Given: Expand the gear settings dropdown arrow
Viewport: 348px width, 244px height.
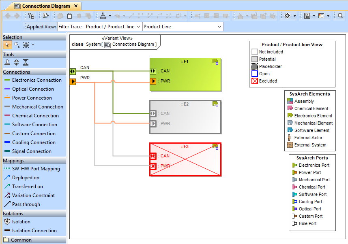Looking at the screenshot, I should coord(295,16).
